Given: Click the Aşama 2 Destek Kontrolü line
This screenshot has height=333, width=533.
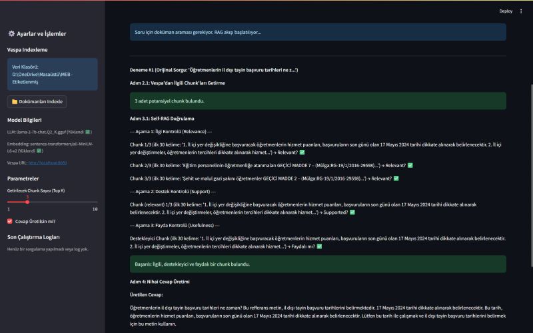Looking at the screenshot, I should click(173, 191).
